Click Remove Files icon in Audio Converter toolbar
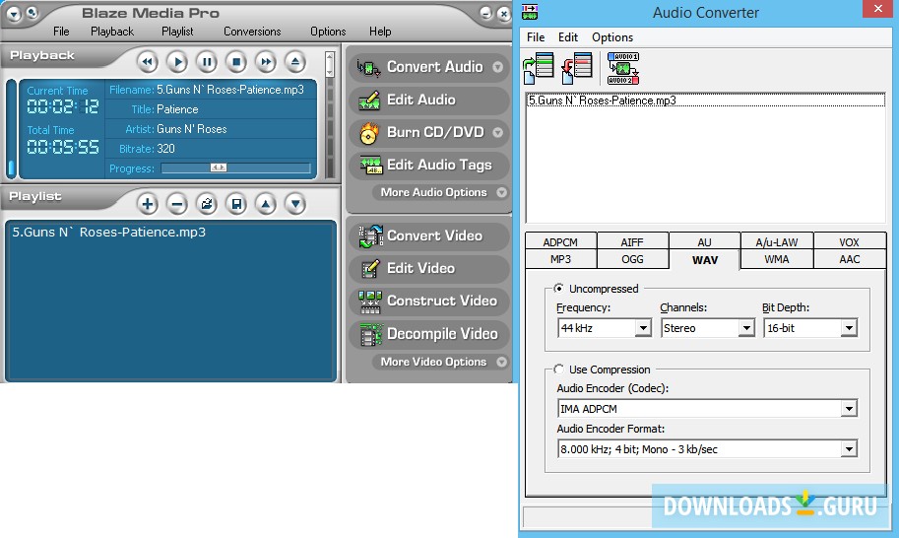This screenshot has width=899, height=538. pyautogui.click(x=577, y=68)
